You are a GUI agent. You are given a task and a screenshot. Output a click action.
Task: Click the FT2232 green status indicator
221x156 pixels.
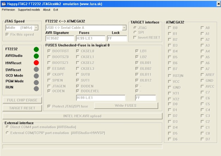tap(36, 50)
